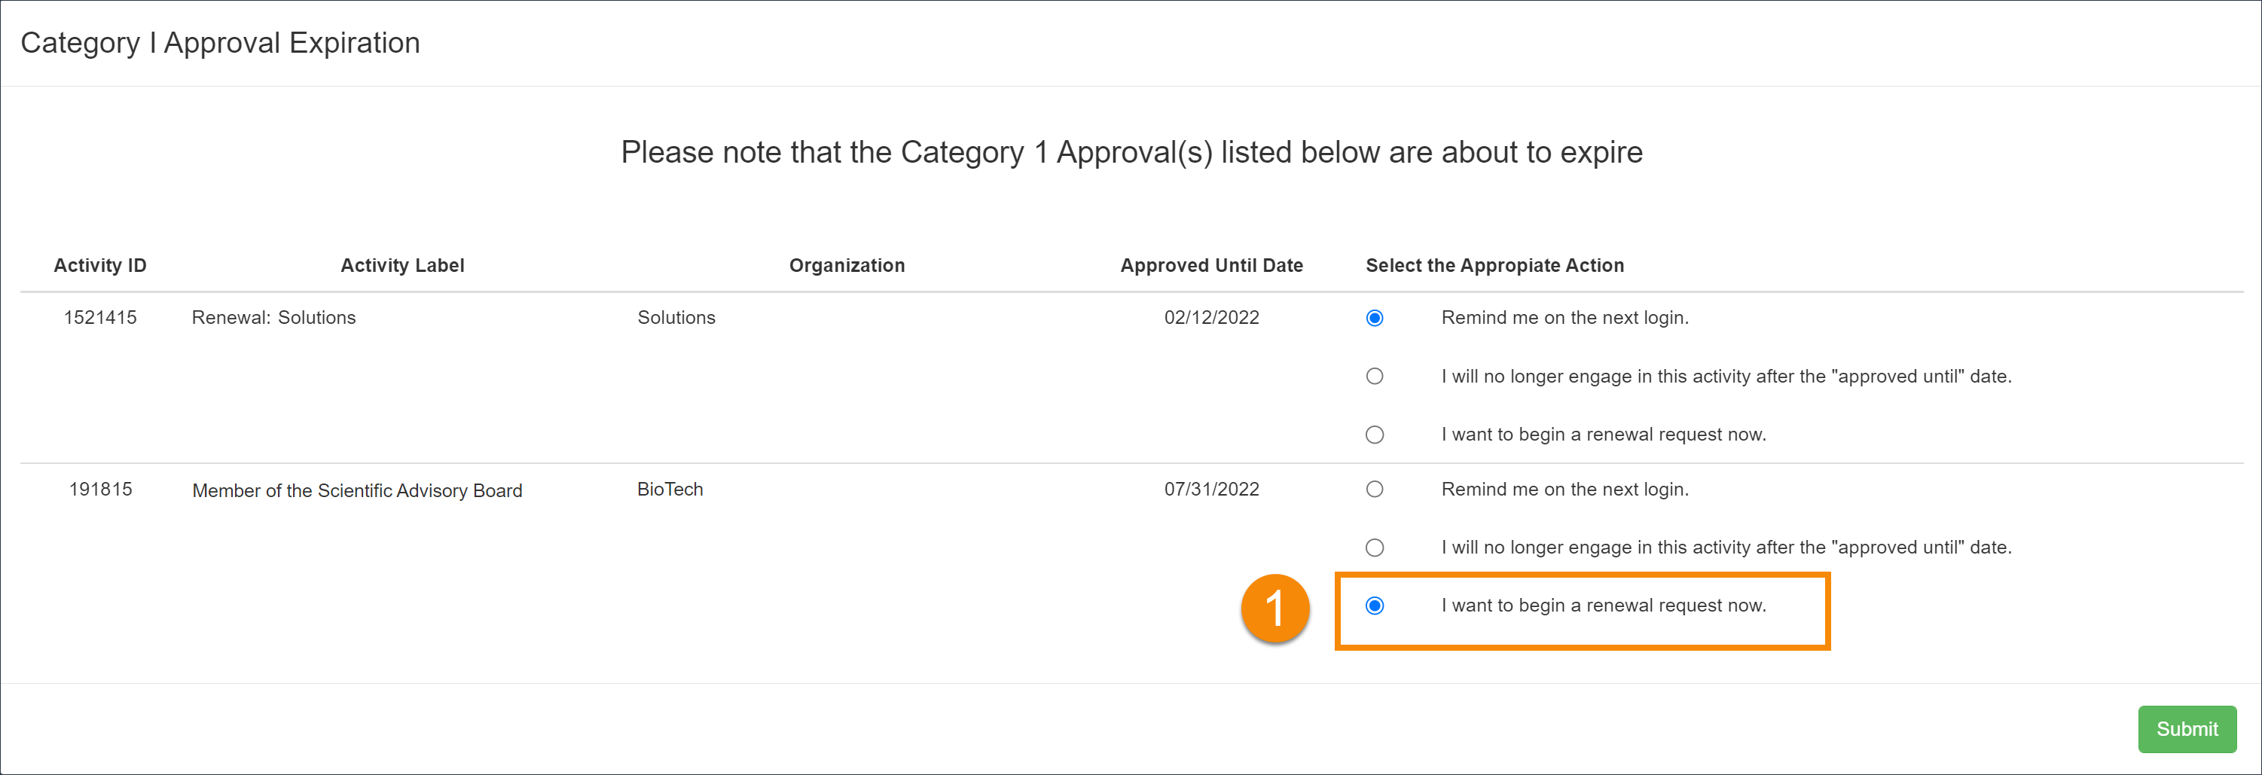2262x775 pixels.
Task: Pick the renewal request radio for the Solutions activity
Action: (x=1374, y=435)
